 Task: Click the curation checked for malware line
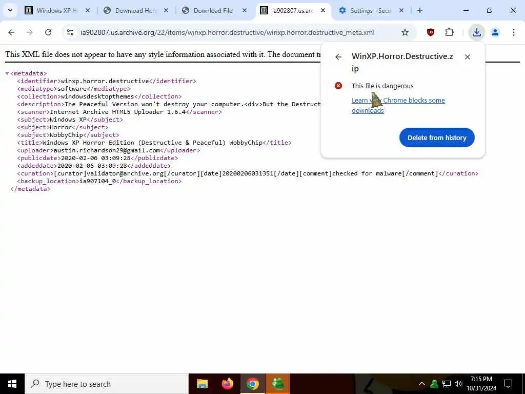248,173
